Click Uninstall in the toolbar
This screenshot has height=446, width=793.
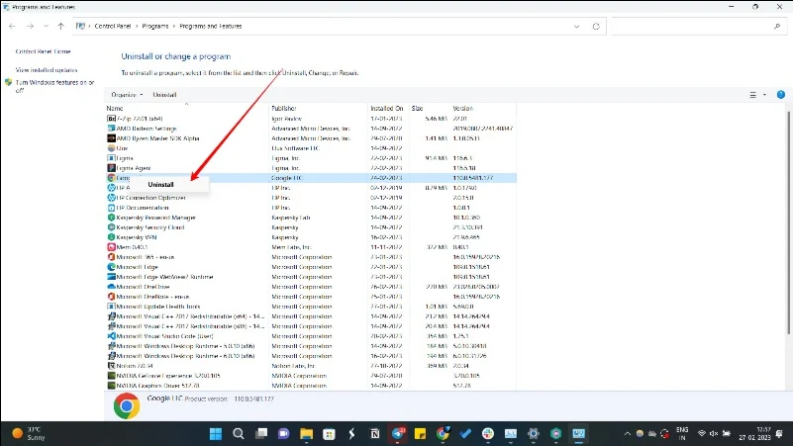pyautogui.click(x=164, y=95)
